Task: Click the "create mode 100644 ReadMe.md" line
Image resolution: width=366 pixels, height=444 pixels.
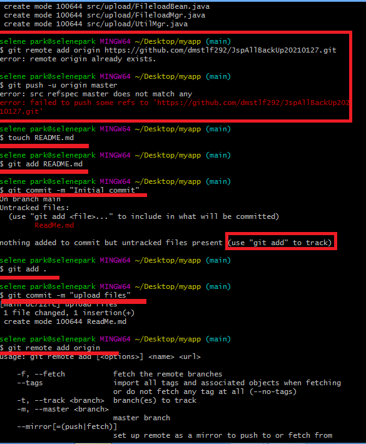Action: point(65,321)
